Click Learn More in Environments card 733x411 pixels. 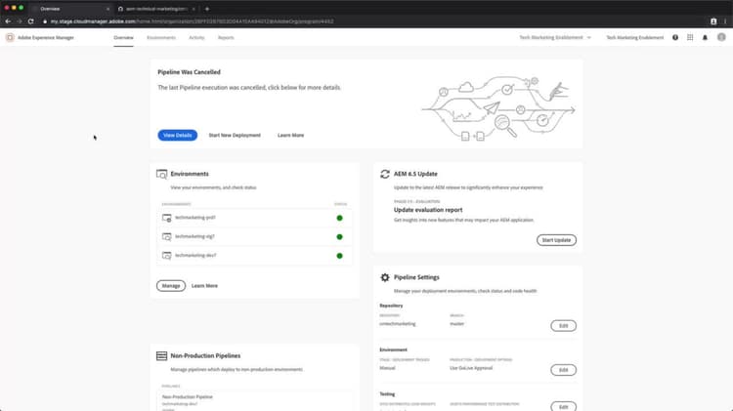pyautogui.click(x=204, y=285)
